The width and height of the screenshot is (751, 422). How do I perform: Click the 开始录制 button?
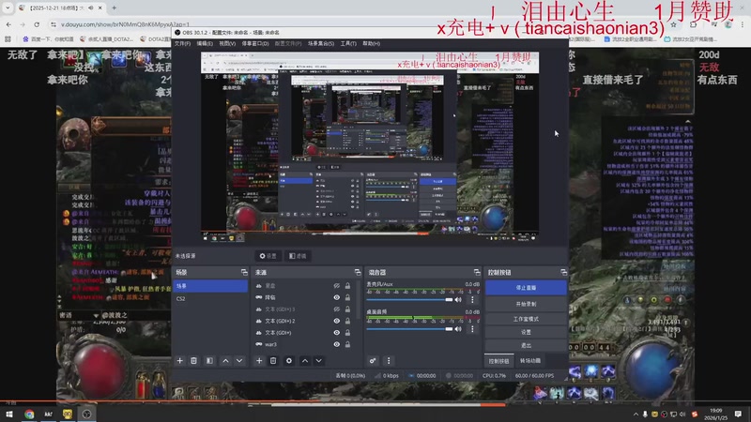(526, 304)
